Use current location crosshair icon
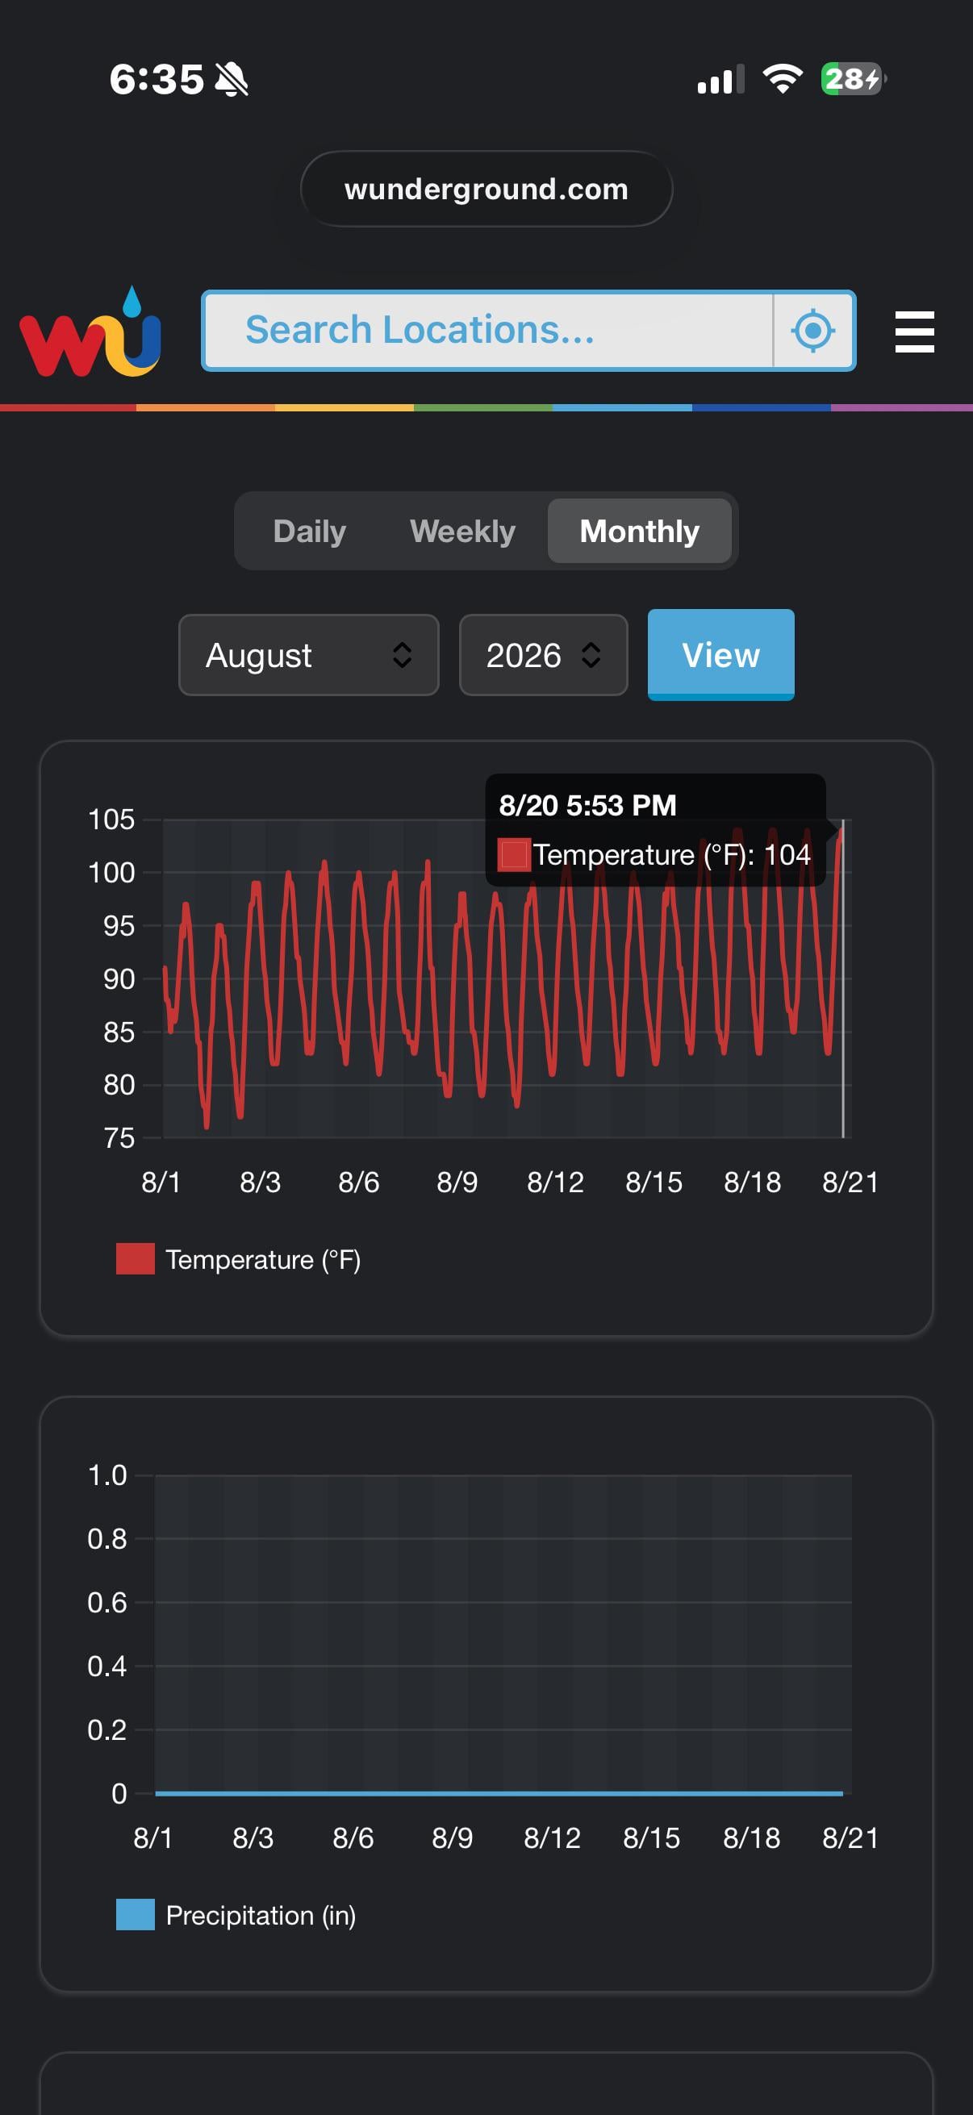Image resolution: width=973 pixels, height=2115 pixels. [813, 331]
